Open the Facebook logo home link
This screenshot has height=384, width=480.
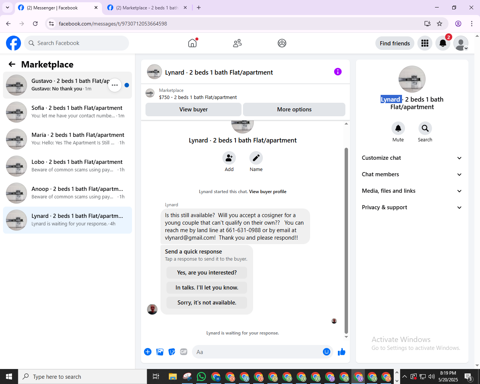[13, 43]
